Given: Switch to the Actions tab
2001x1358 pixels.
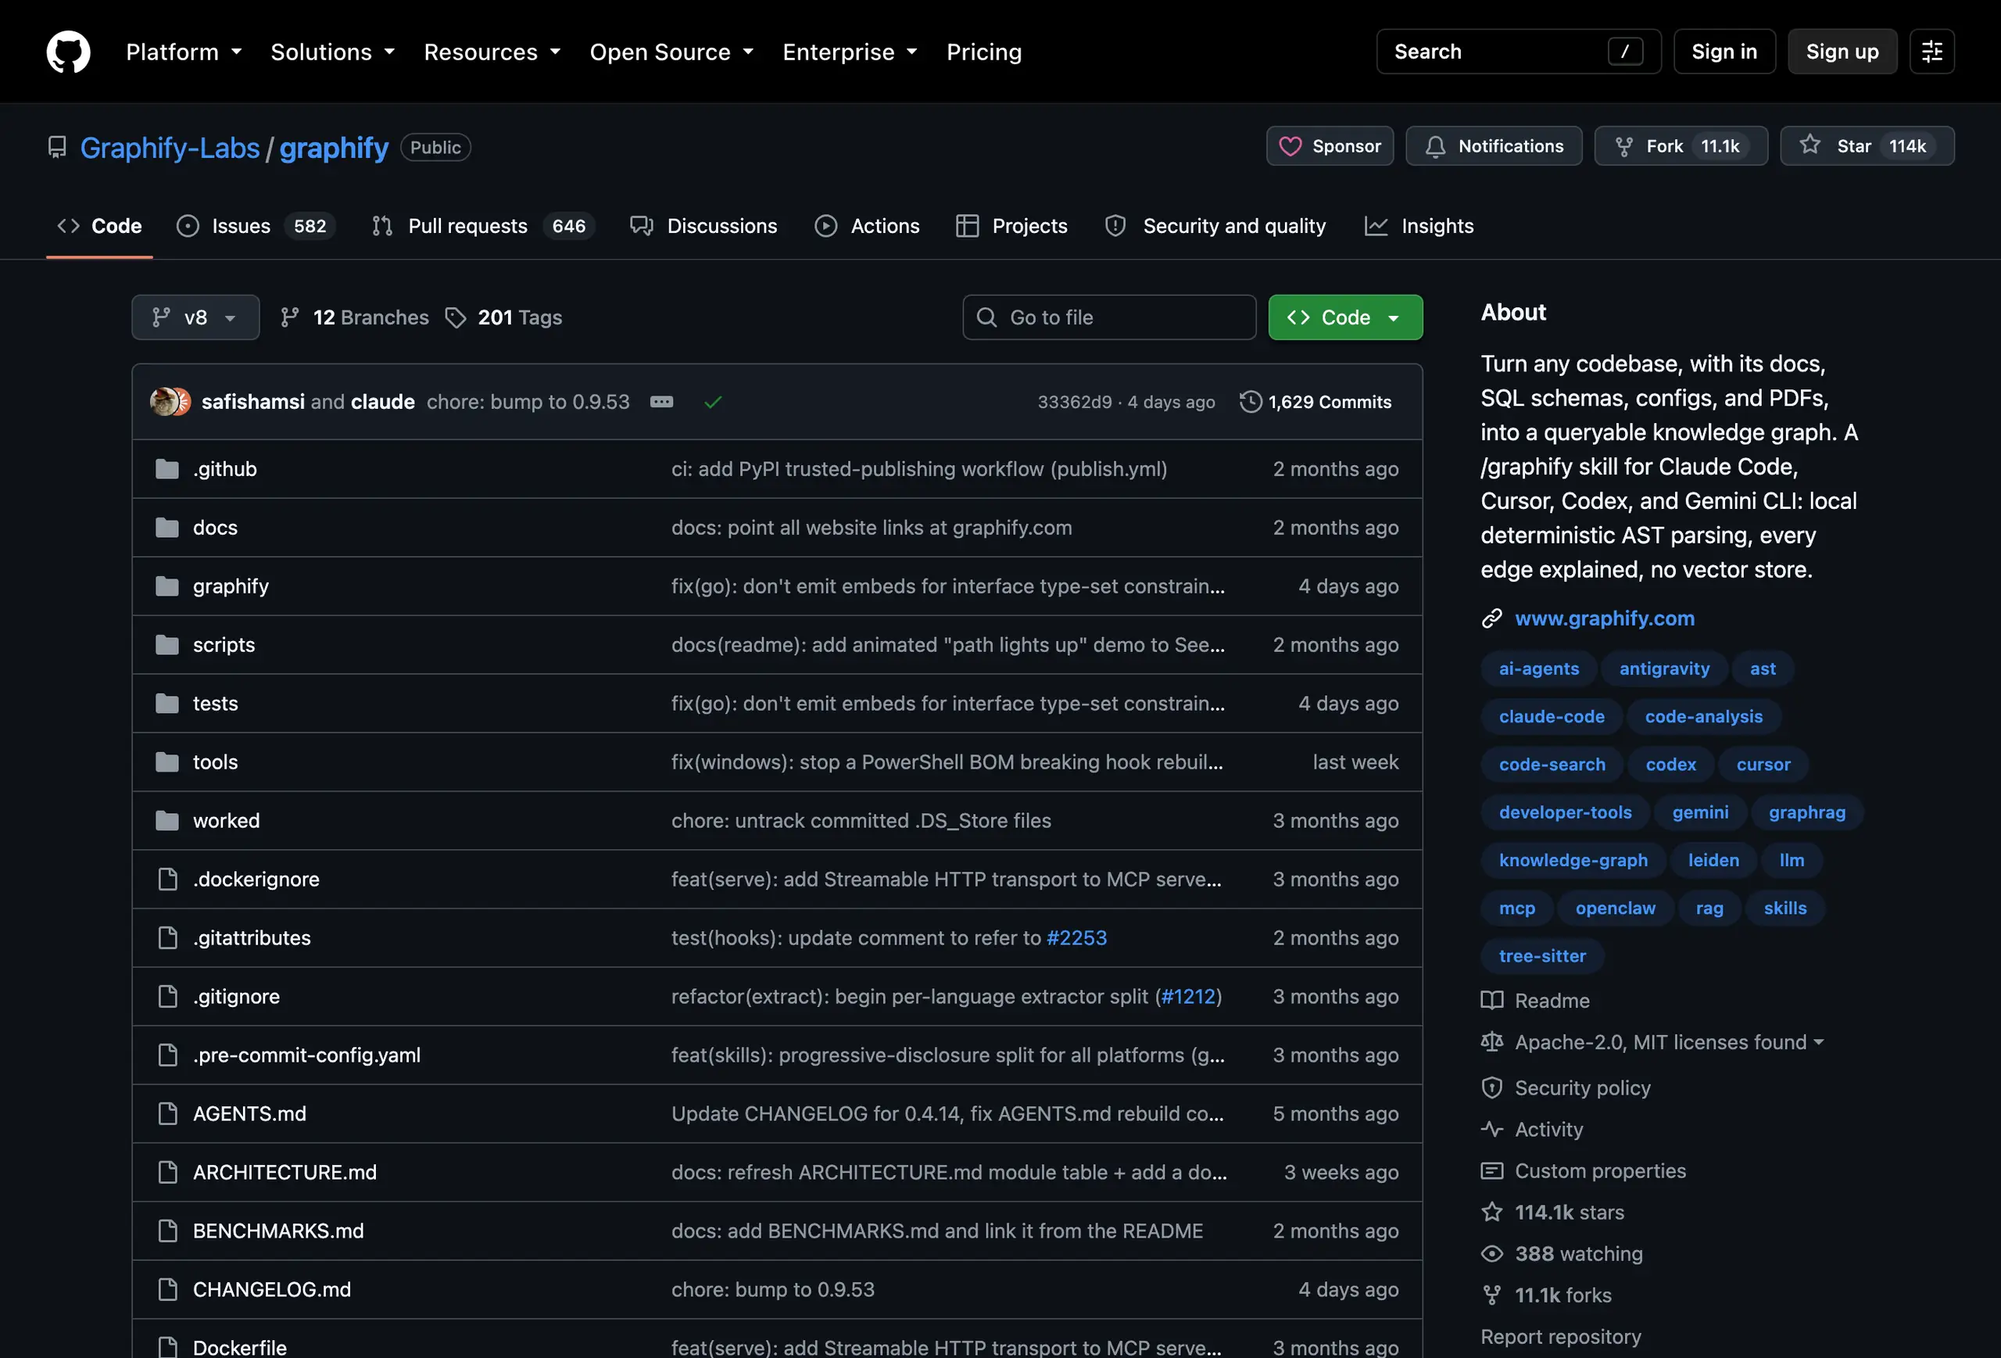Looking at the screenshot, I should click(x=867, y=227).
